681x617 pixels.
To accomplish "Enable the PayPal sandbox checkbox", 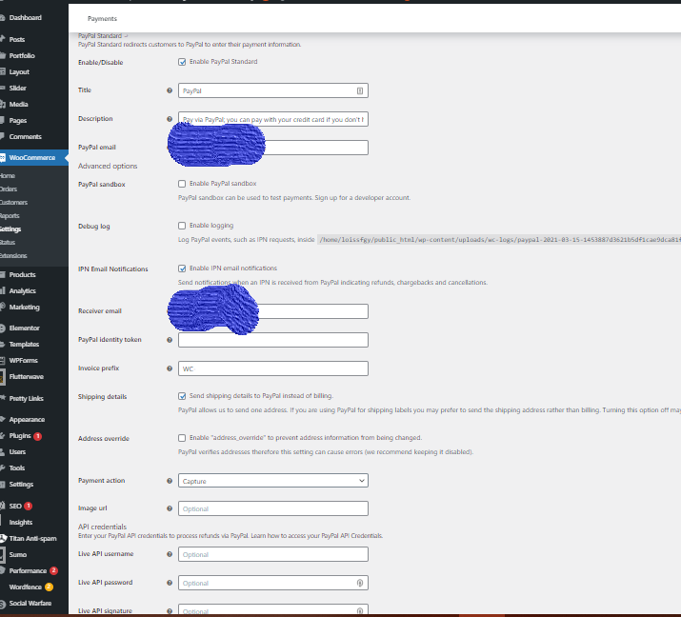I will click(182, 184).
